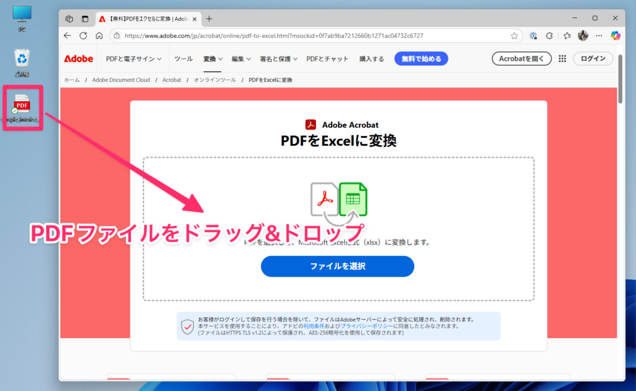Click the ログイン button

(x=593, y=59)
